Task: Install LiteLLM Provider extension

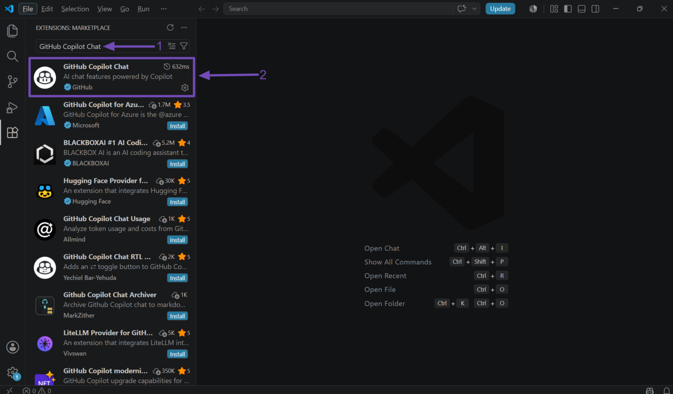Action: click(177, 354)
